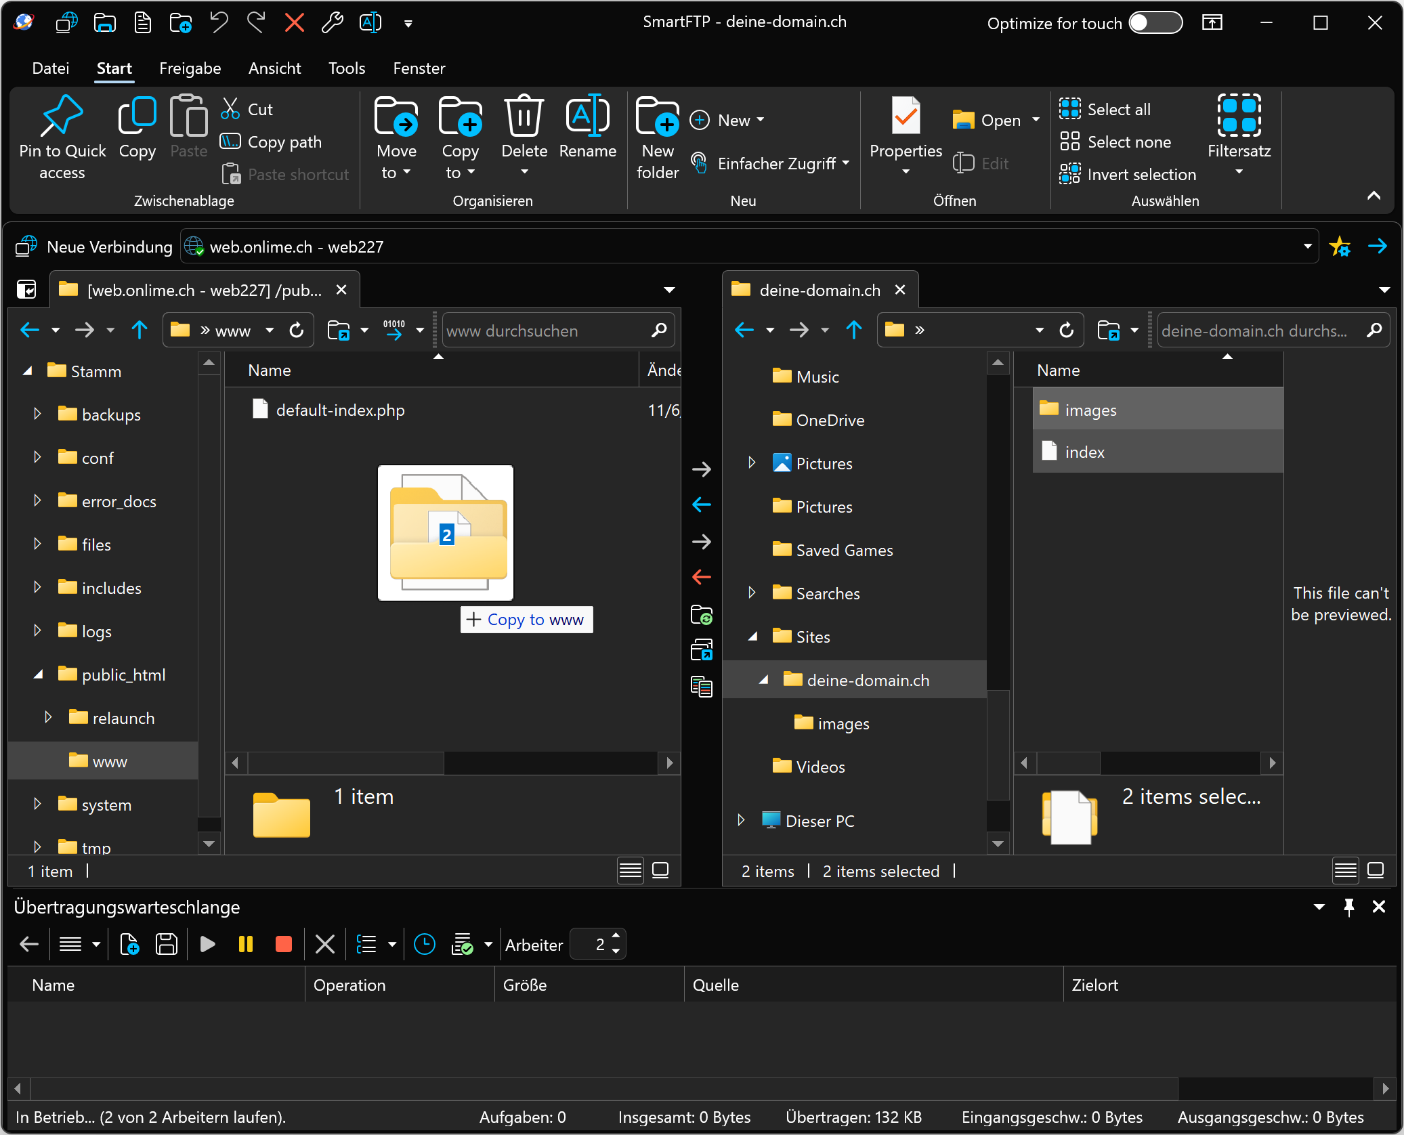Screen dimensions: 1404x1135
Task: Open the address bar history dropdown
Action: point(1307,247)
